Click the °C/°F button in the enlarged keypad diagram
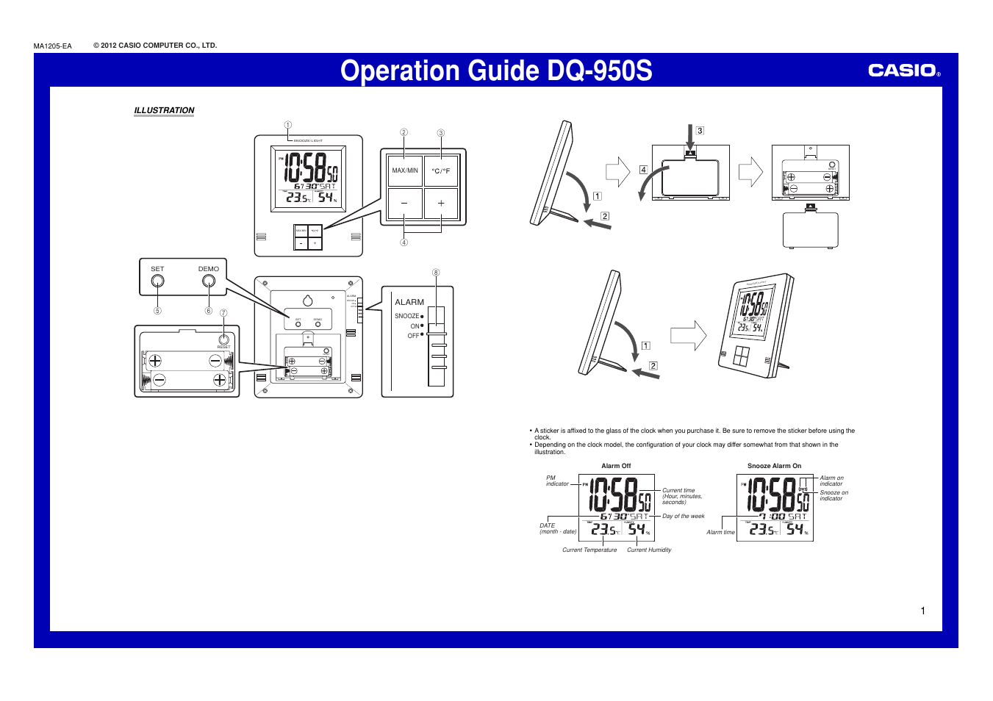 [441, 170]
